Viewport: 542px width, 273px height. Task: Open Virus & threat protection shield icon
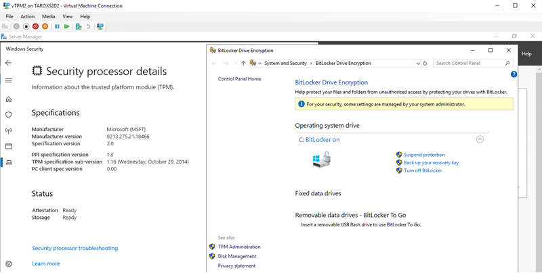9,115
